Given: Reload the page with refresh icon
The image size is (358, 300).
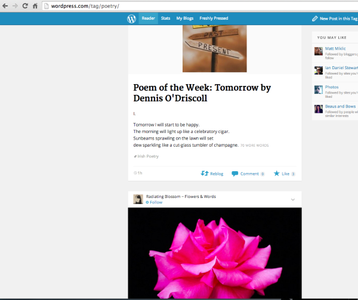Looking at the screenshot, I should (25, 6).
